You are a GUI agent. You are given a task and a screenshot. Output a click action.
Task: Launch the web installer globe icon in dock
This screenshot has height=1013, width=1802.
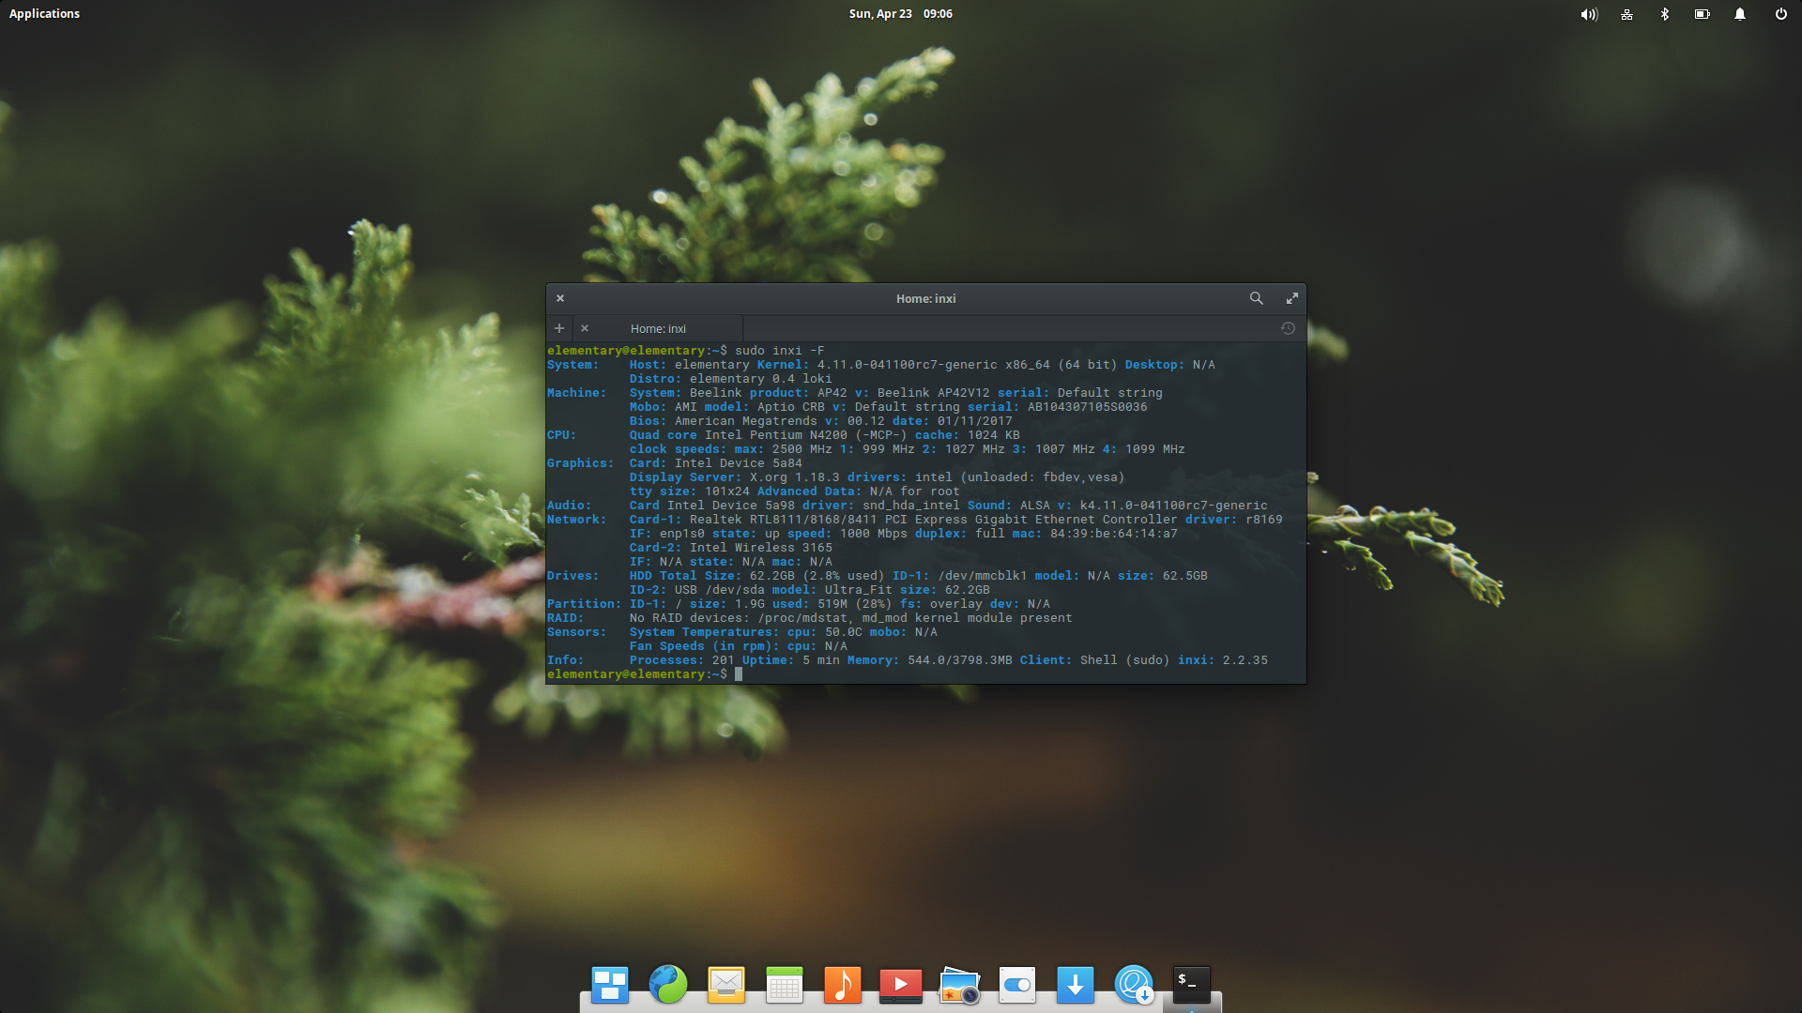[x=1134, y=985]
